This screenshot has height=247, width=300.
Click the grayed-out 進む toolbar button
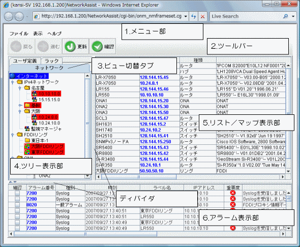[49, 46]
